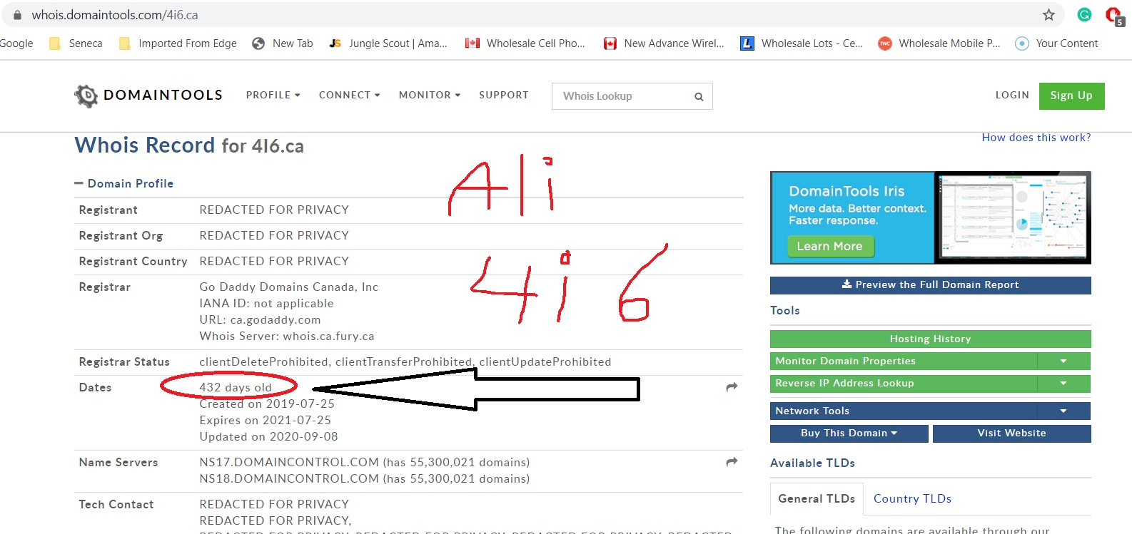The height and width of the screenshot is (534, 1132).
Task: Click Preview the Full Domain Report
Action: pos(930,284)
